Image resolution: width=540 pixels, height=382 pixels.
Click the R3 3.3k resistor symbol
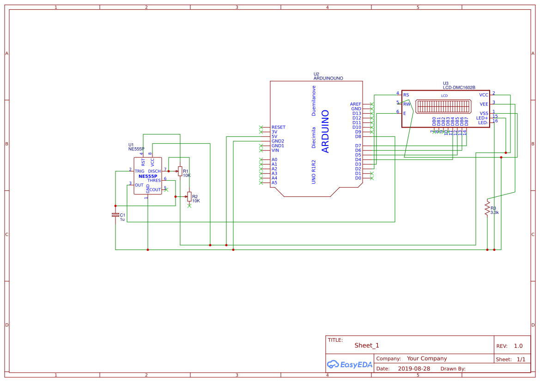(x=487, y=208)
